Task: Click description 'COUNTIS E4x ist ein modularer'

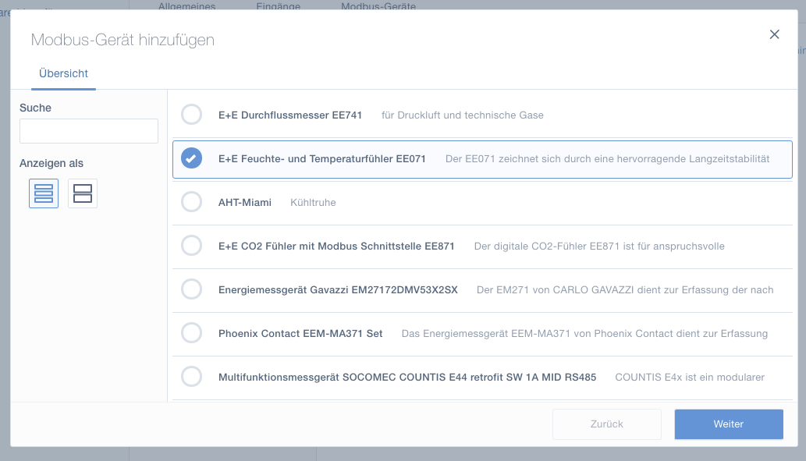Action: click(690, 378)
